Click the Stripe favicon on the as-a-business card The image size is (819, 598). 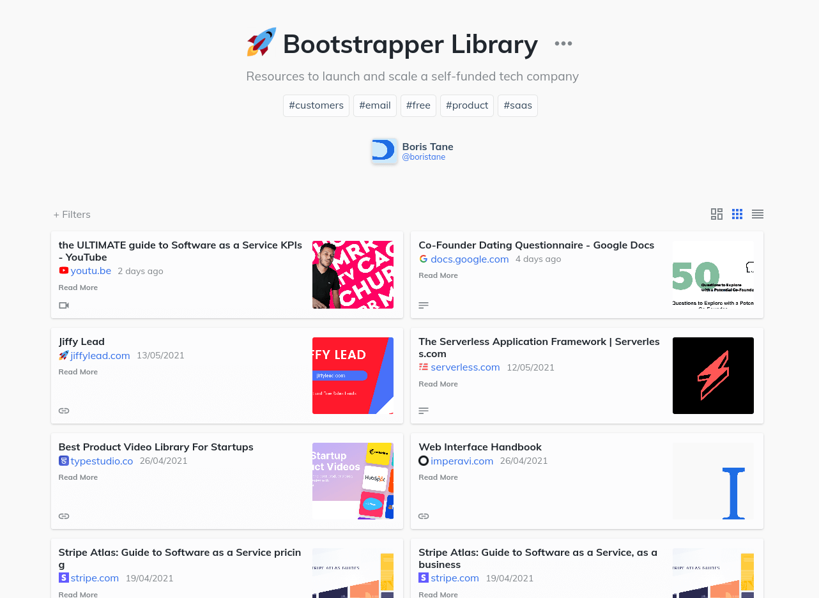click(424, 578)
